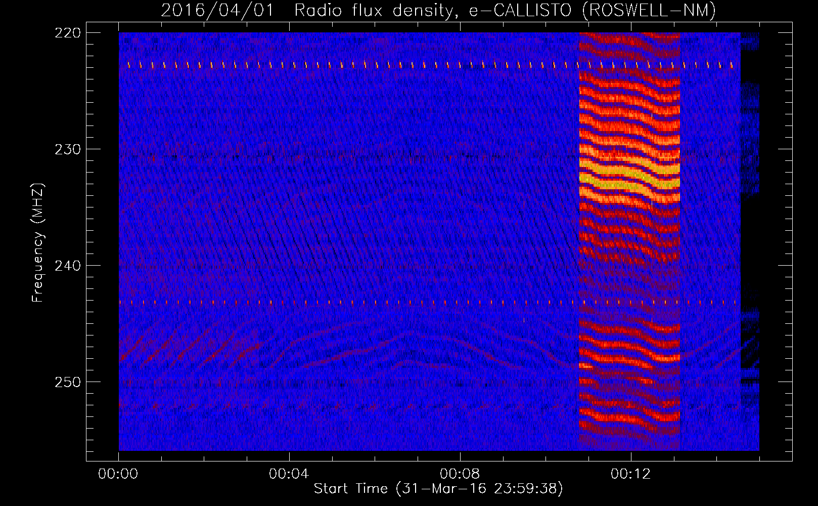Click the 240 frequency tick label
This screenshot has height=506, width=818.
pos(68,266)
